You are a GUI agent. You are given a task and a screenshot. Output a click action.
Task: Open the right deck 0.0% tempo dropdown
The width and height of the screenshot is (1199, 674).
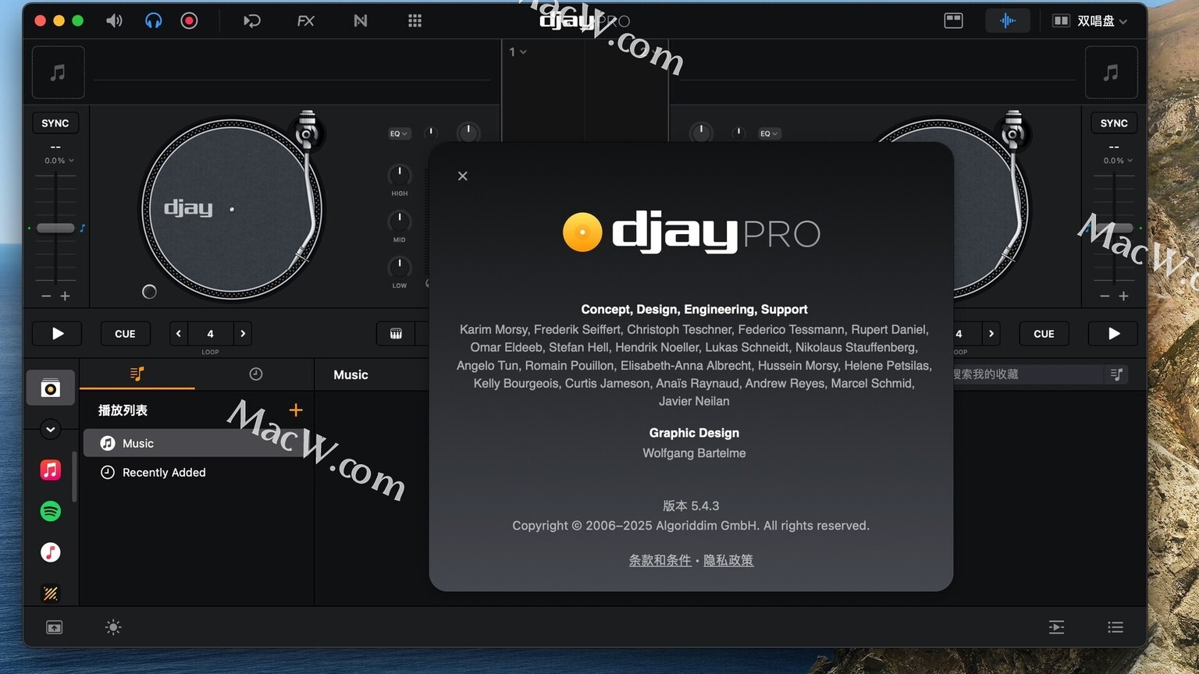[x=1118, y=161]
